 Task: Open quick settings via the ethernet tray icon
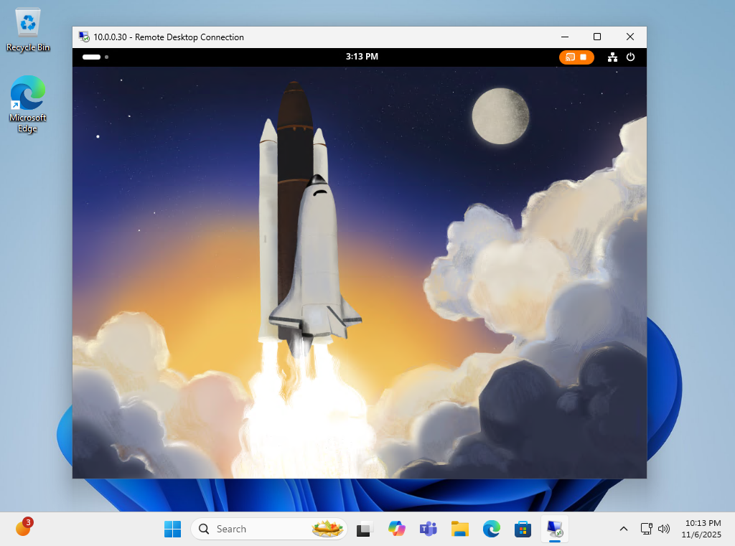tap(645, 529)
